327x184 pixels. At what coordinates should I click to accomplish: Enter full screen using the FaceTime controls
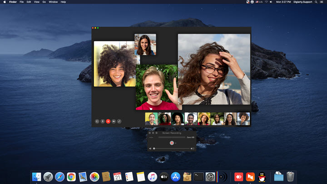click(119, 121)
